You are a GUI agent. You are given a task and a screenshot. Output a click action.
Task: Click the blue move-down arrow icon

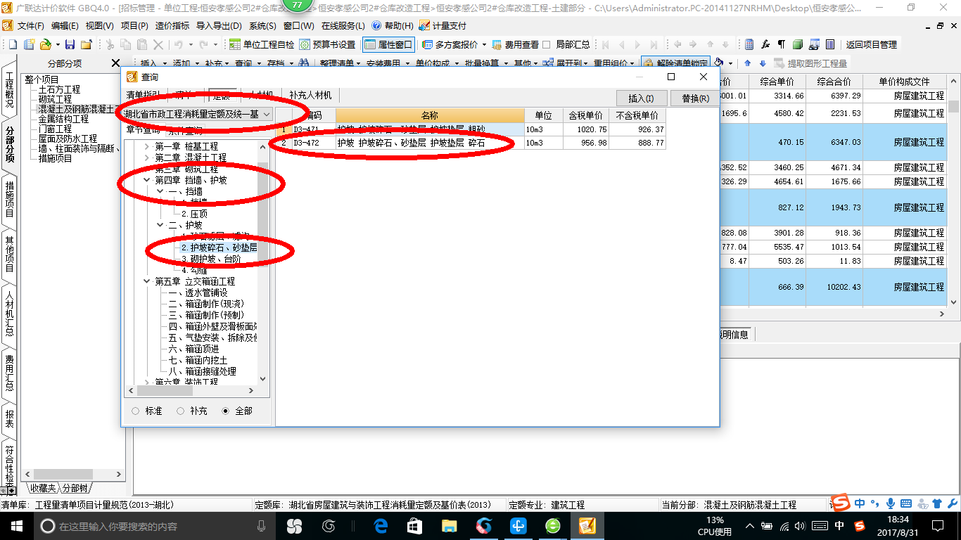pos(763,63)
